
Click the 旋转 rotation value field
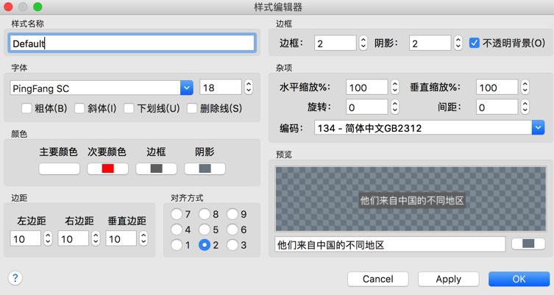[367, 107]
